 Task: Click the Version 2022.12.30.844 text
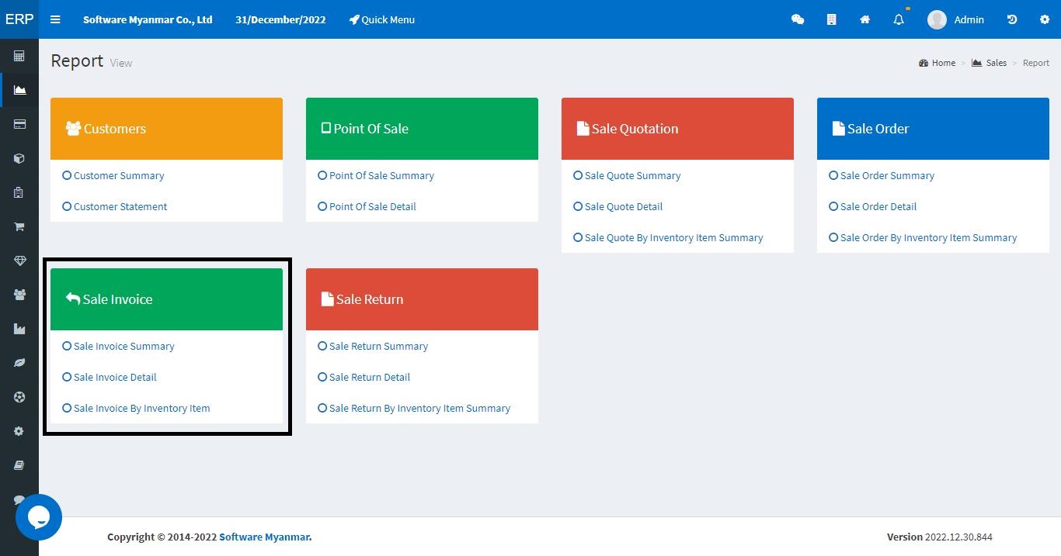940,537
